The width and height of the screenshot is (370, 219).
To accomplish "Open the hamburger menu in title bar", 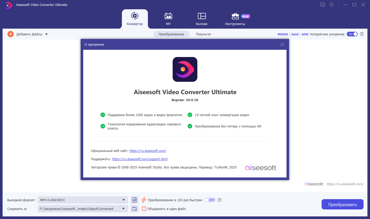I will 332,5.
